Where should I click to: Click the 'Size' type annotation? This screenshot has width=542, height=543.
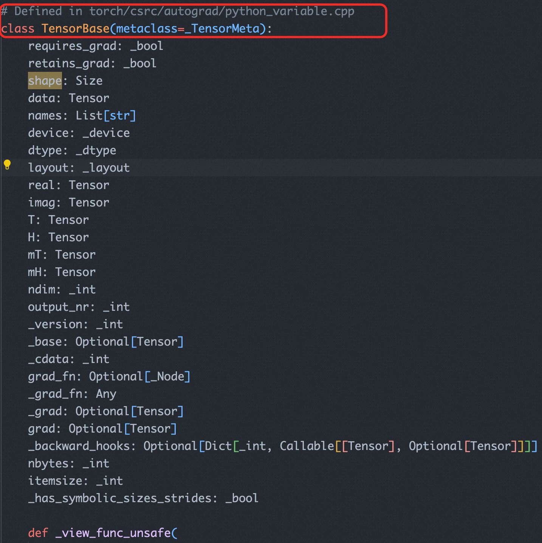click(89, 81)
